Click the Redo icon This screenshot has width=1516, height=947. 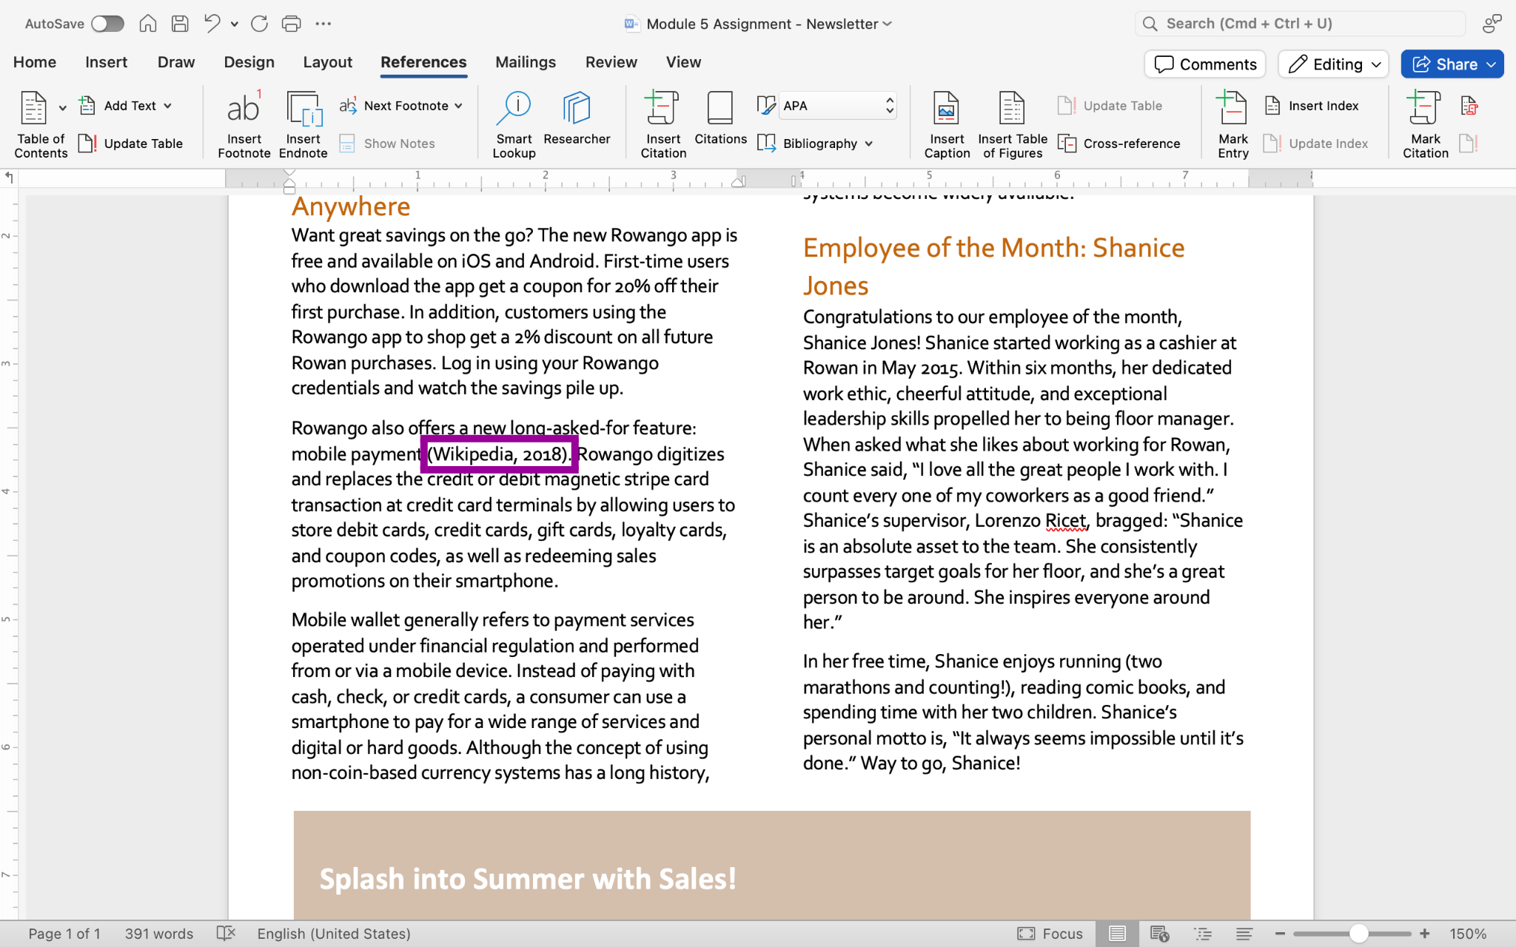coord(259,24)
